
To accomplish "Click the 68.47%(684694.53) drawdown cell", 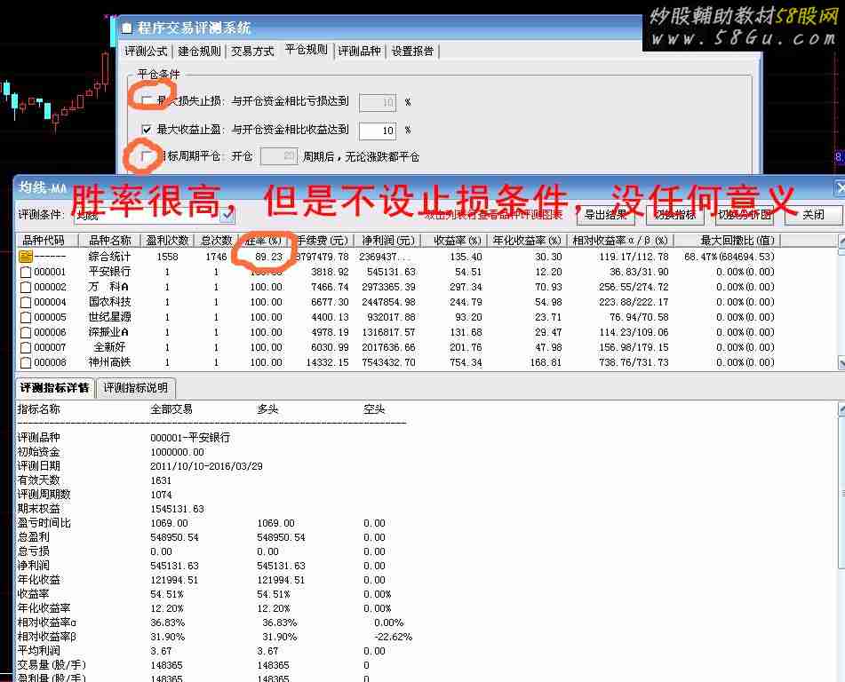I will coord(729,257).
